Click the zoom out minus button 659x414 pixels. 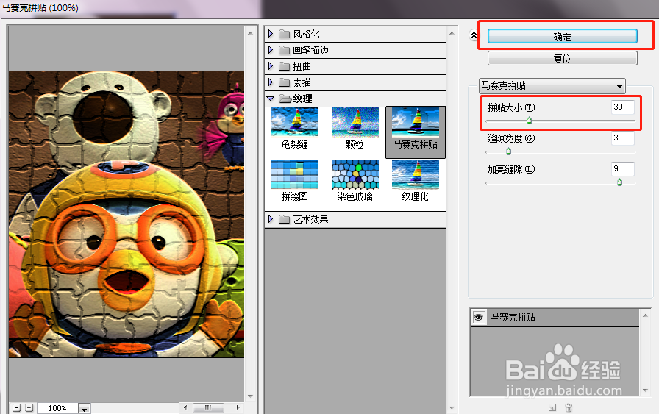16,407
